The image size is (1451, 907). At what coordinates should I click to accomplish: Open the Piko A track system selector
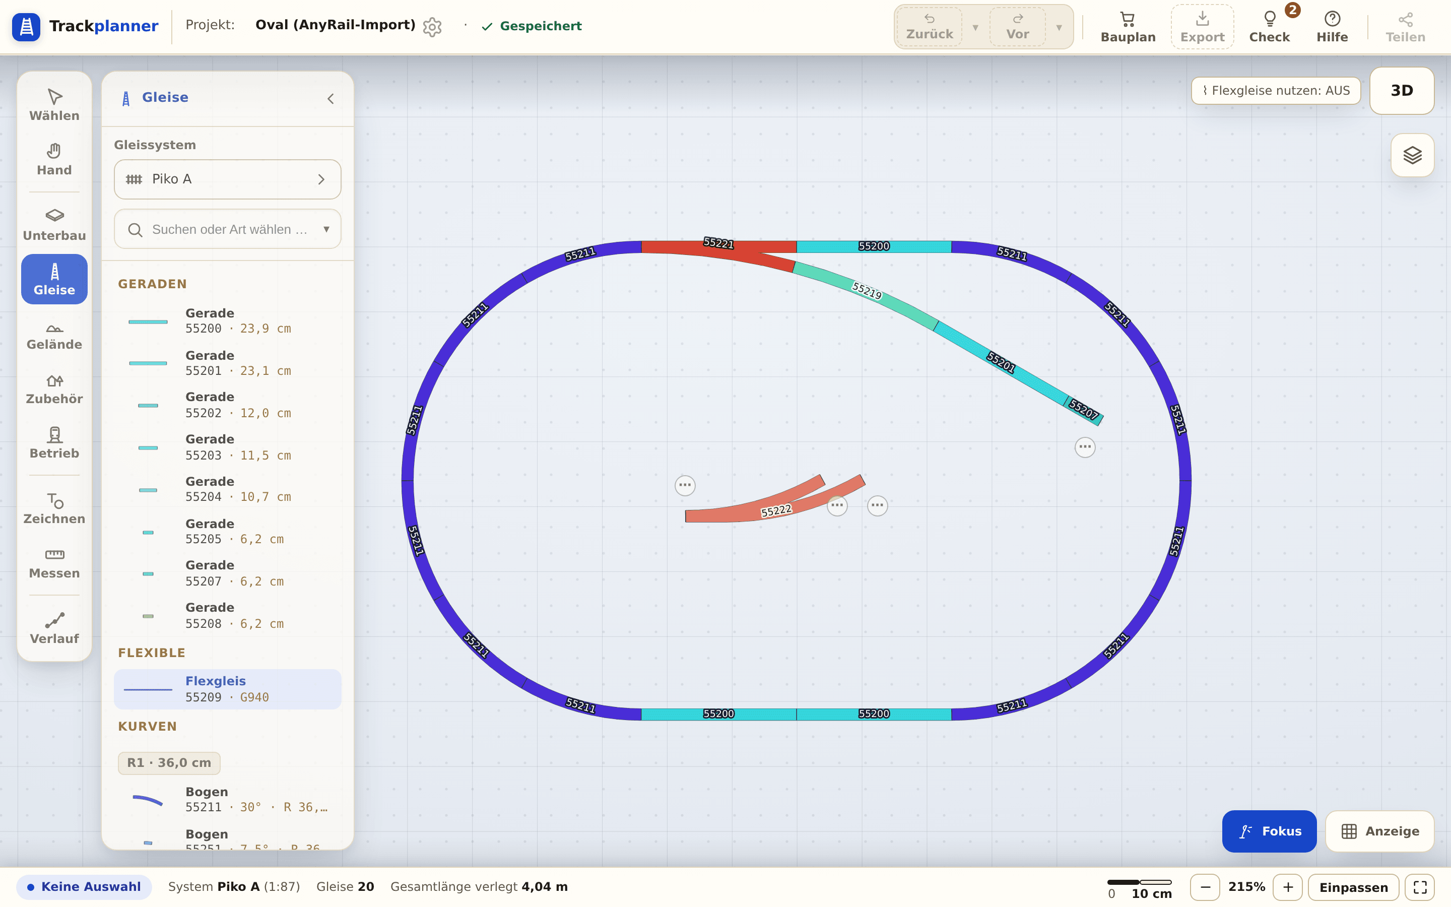point(227,179)
